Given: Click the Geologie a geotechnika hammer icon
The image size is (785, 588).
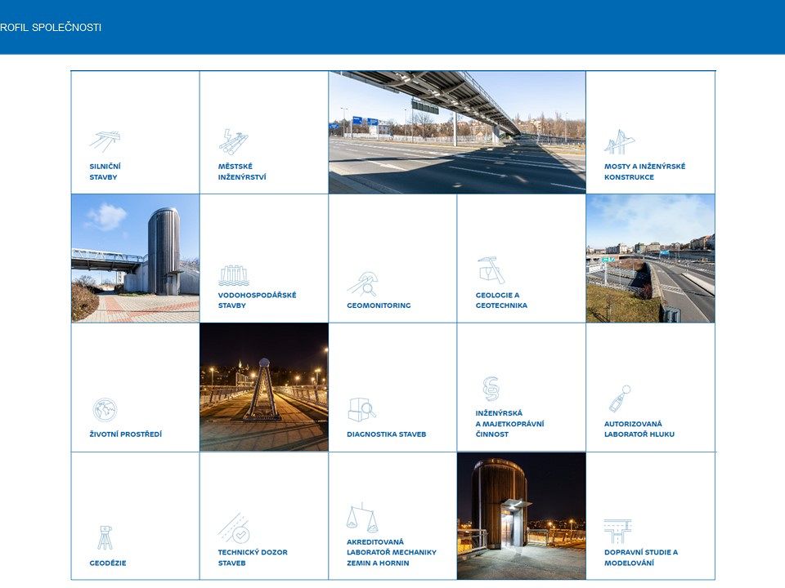Looking at the screenshot, I should pyautogui.click(x=491, y=270).
